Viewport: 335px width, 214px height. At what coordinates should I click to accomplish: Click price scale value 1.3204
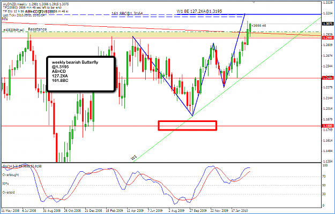[x=328, y=13]
